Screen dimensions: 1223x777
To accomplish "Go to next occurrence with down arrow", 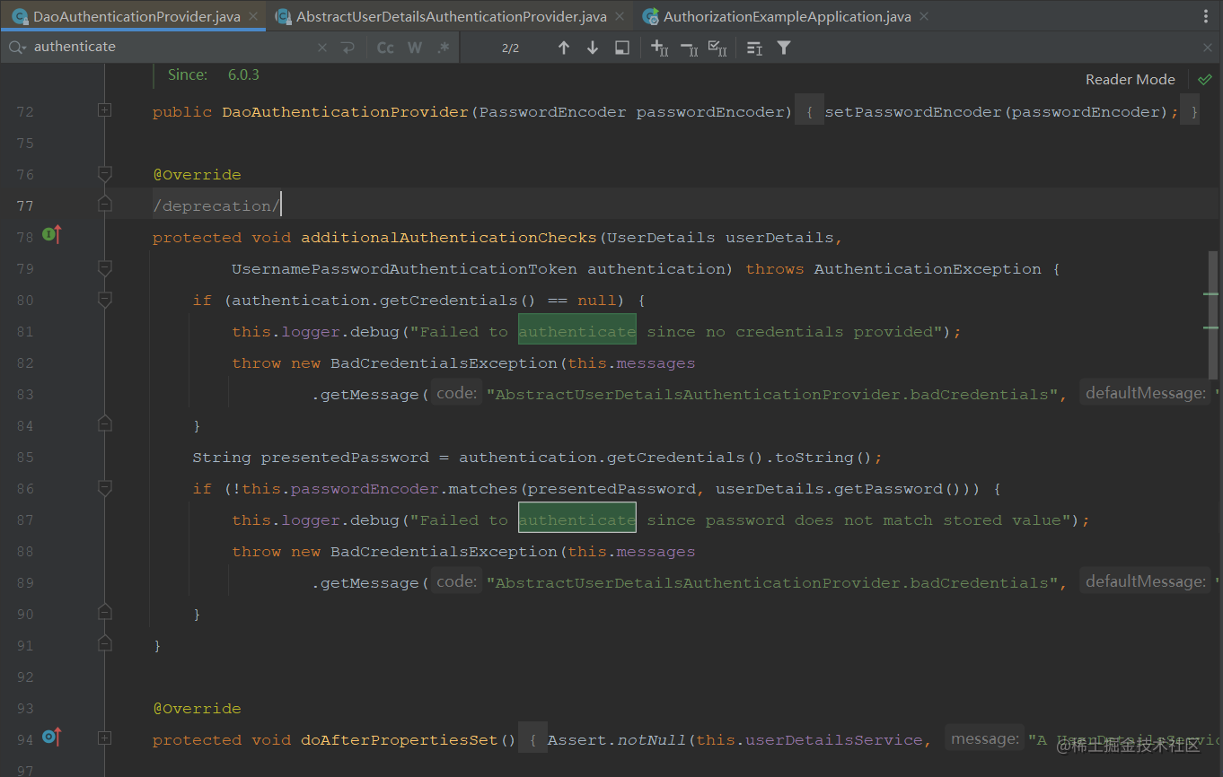I will [x=592, y=48].
